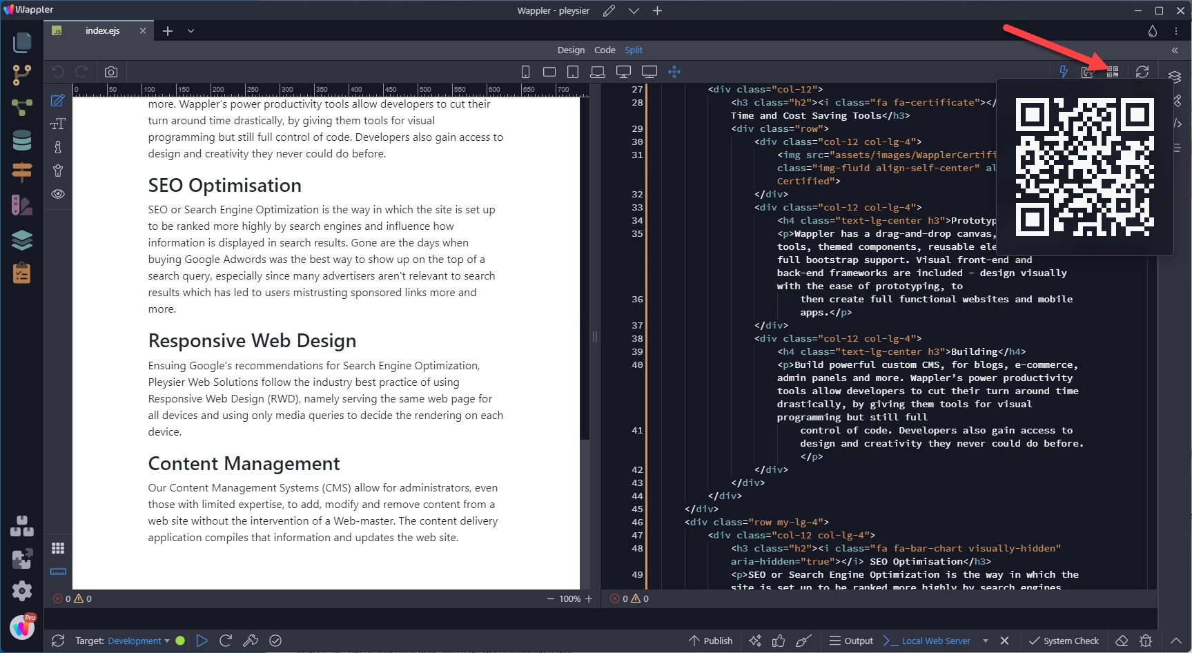Click the 100% zoom level value

(x=569, y=599)
